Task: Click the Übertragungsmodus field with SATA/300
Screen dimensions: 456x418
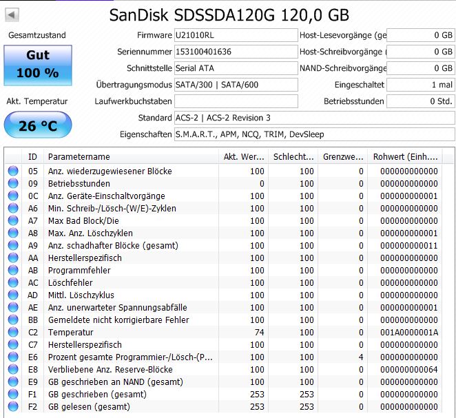Action: (236, 85)
